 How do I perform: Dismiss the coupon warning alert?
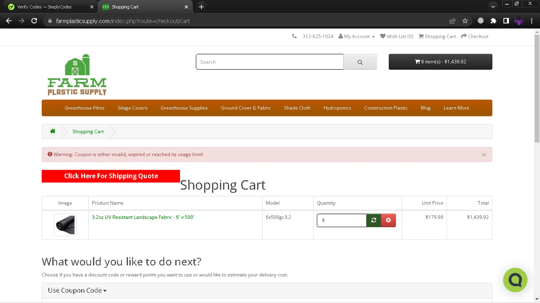tap(484, 155)
